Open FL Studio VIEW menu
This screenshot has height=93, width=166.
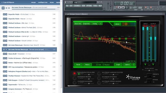84,6
